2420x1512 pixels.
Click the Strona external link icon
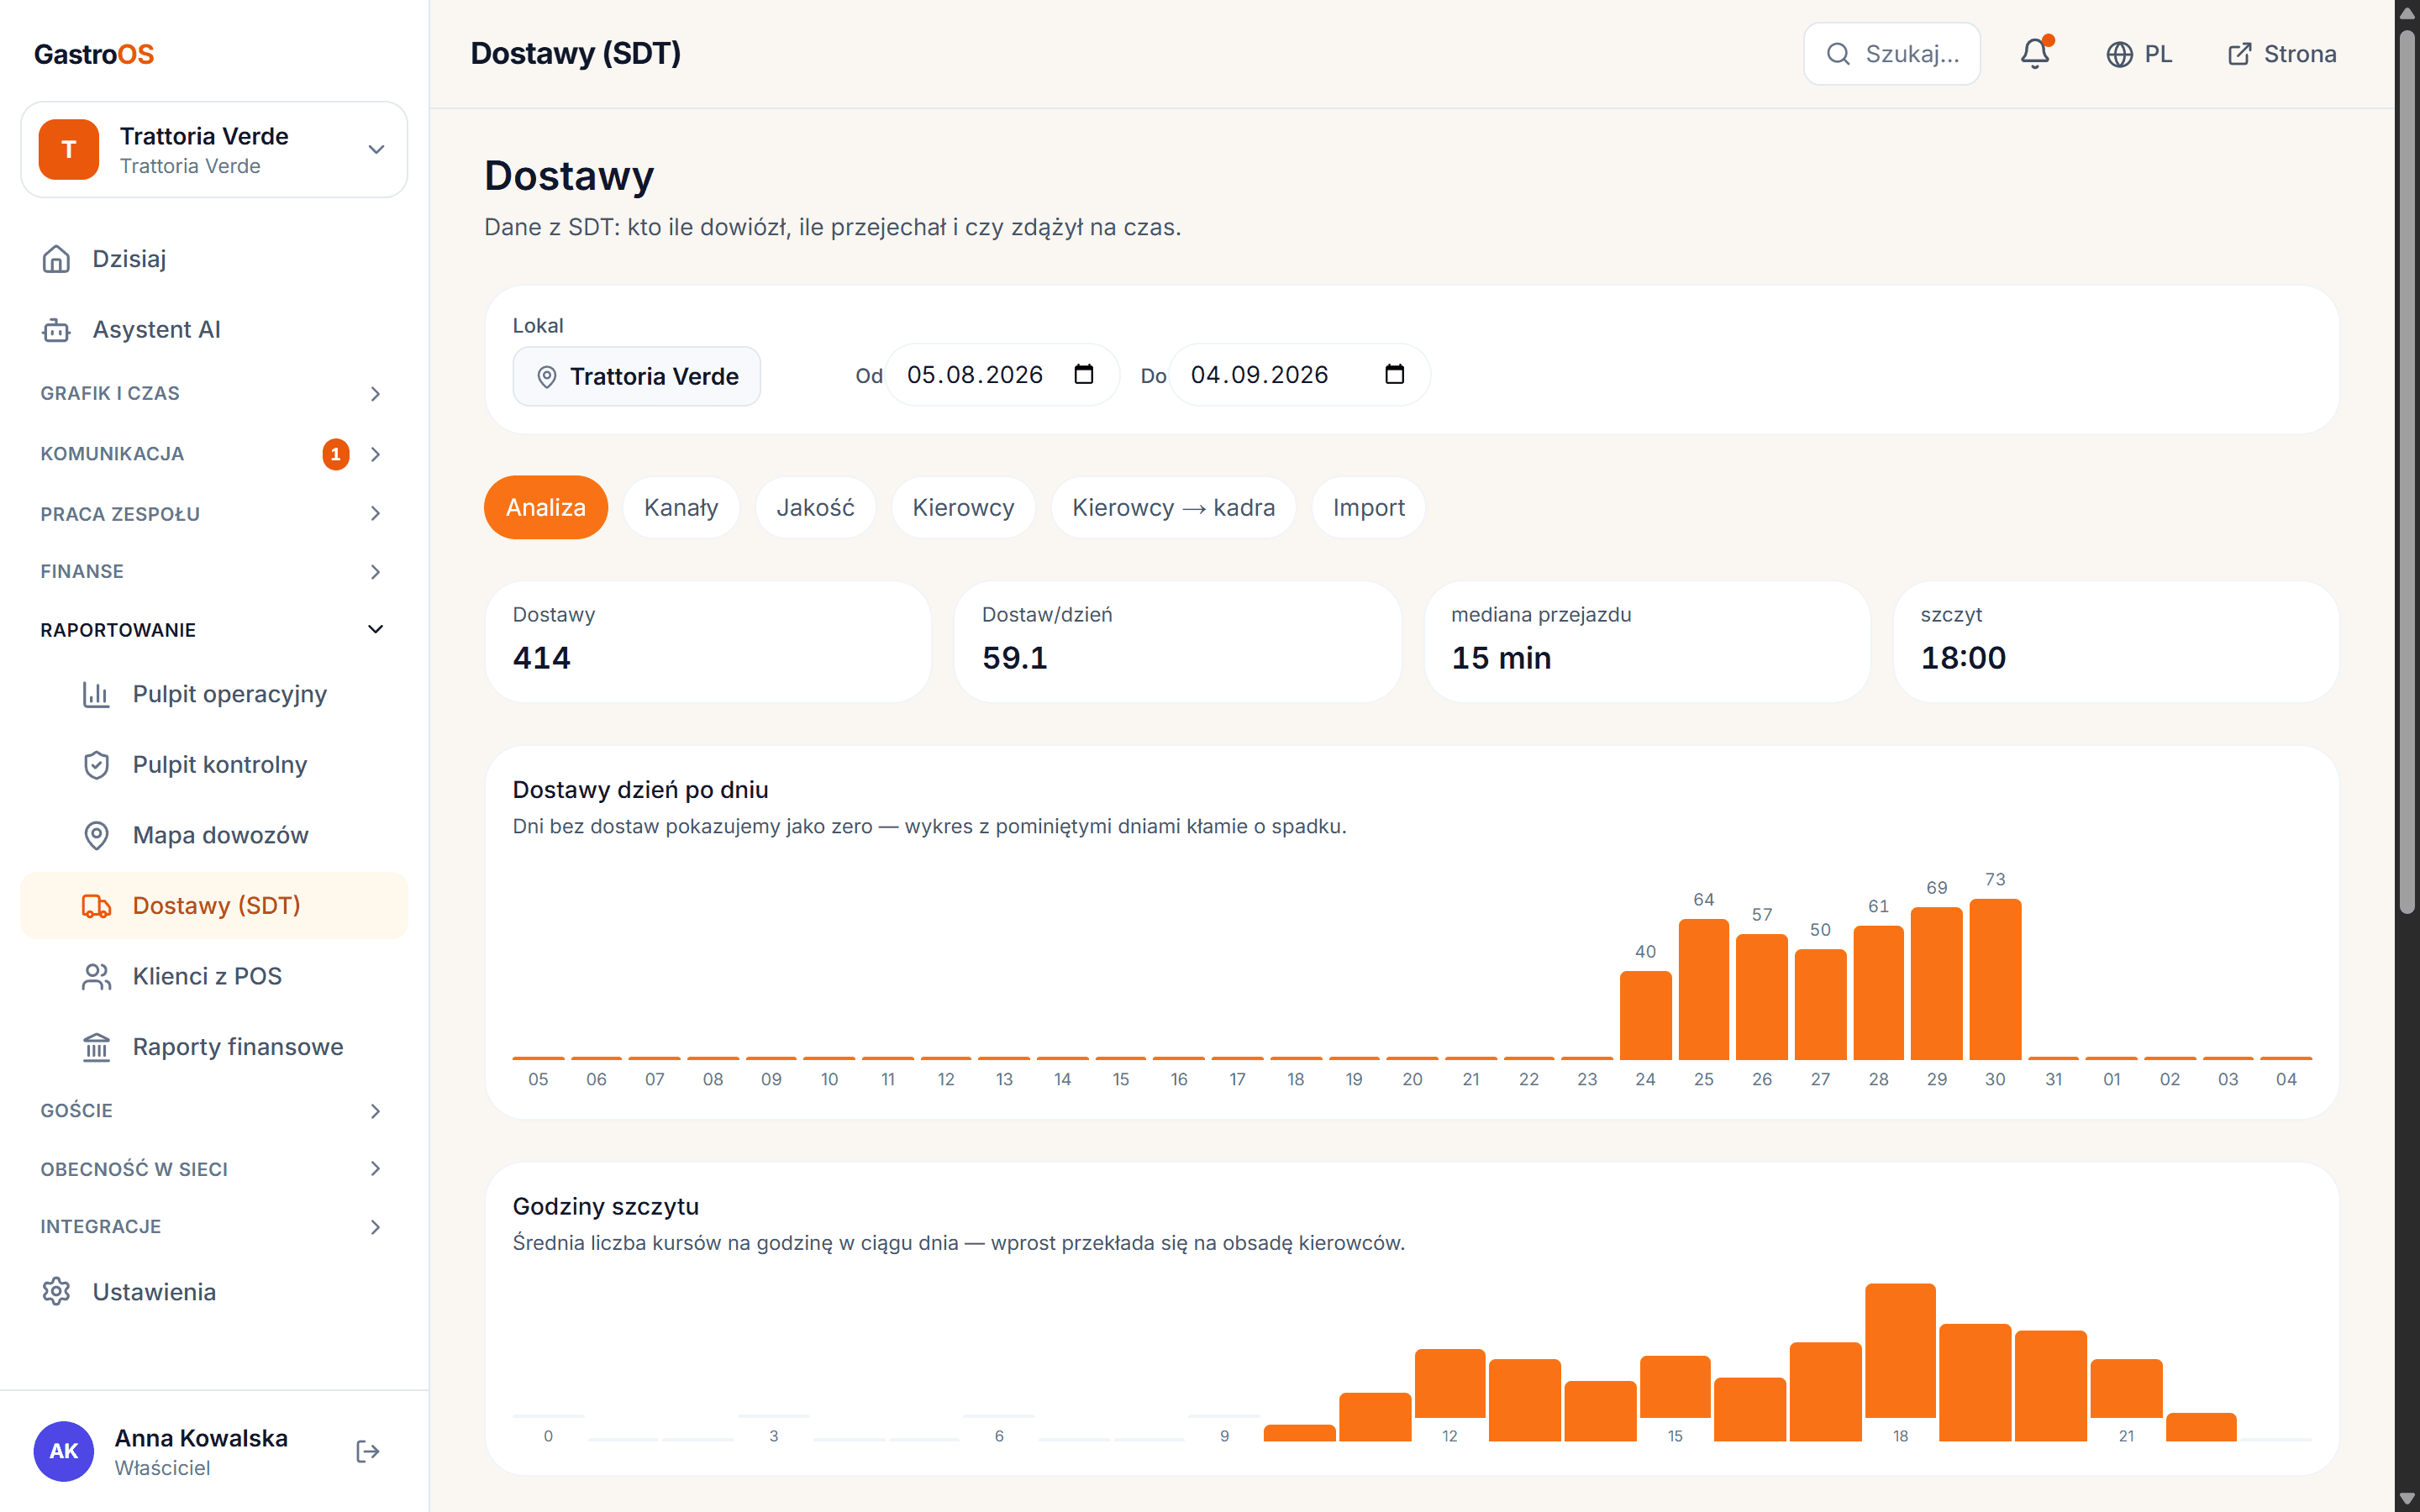(2239, 54)
